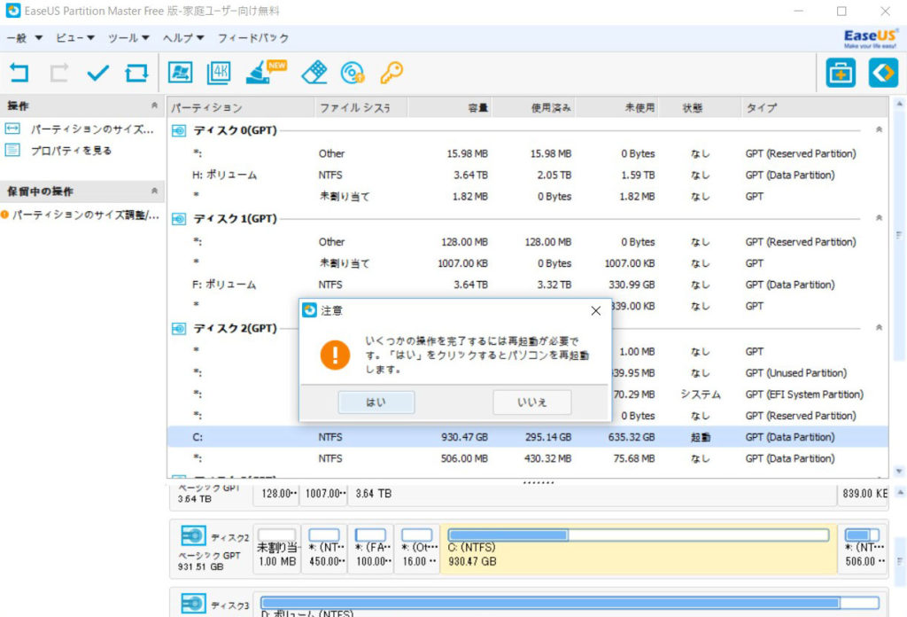
Task: Click the Disk 0 (GPT) drive icon
Action: [179, 131]
